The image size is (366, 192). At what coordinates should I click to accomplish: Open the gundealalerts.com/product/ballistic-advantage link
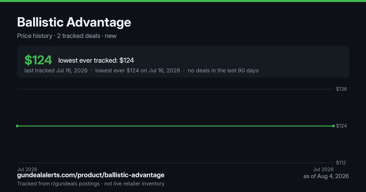(x=91, y=175)
